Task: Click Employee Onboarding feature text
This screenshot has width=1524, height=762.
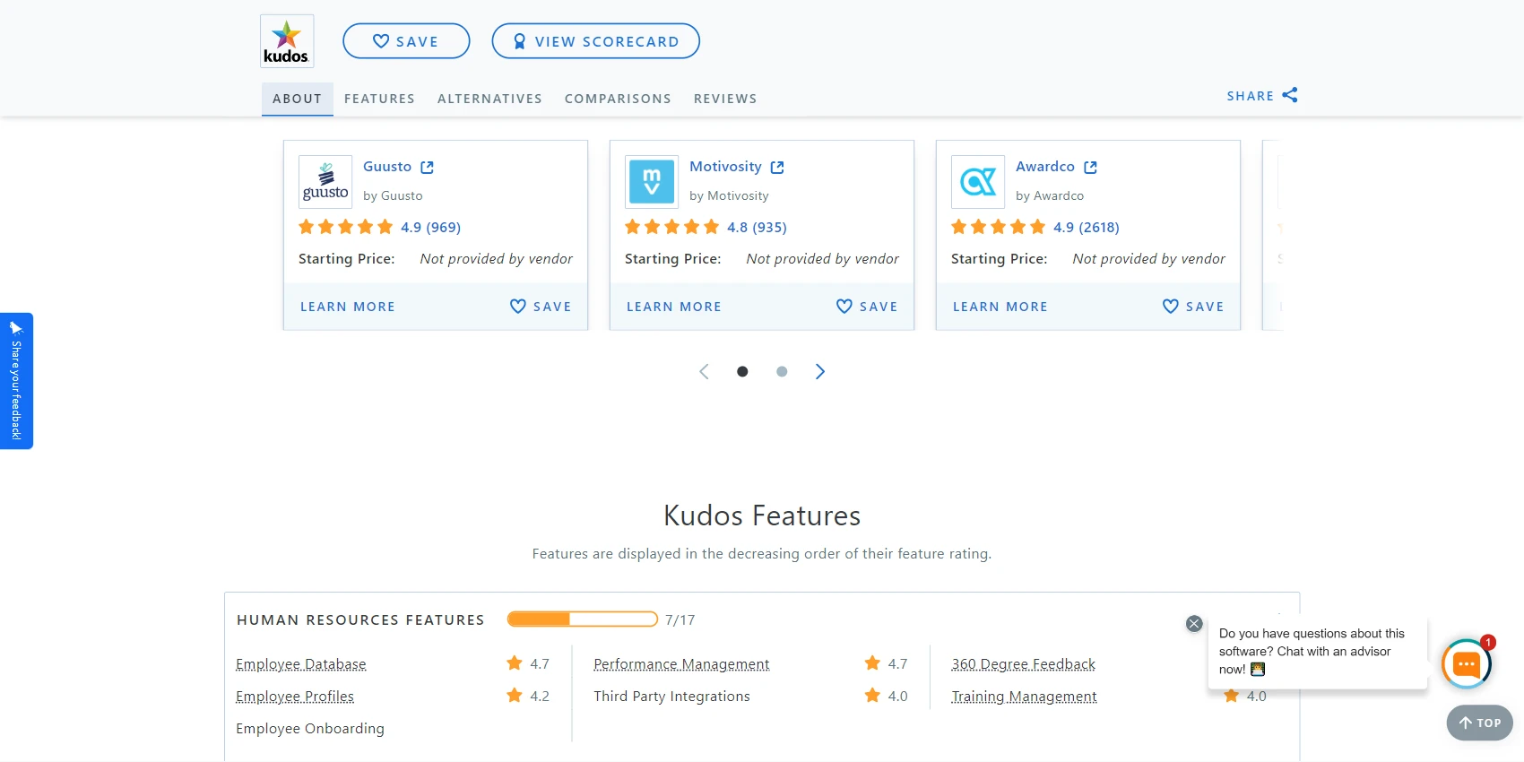Action: tap(310, 729)
